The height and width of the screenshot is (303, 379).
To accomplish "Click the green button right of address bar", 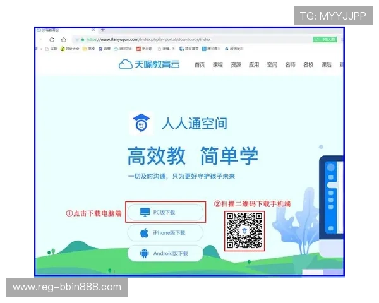I will (325, 39).
